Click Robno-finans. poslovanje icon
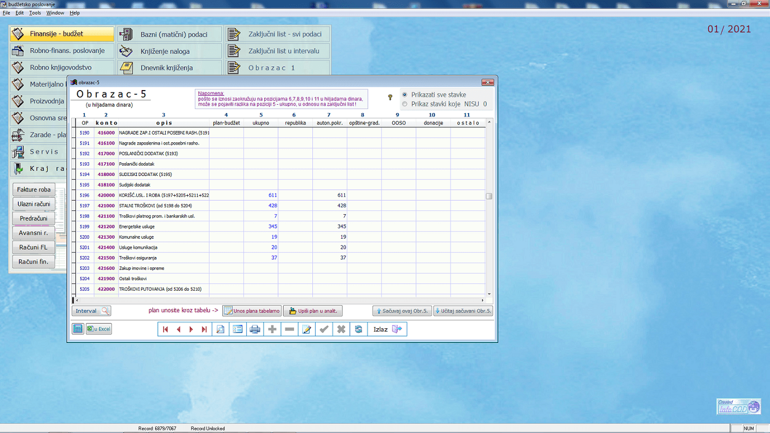The width and height of the screenshot is (770, 433). pyautogui.click(x=18, y=51)
